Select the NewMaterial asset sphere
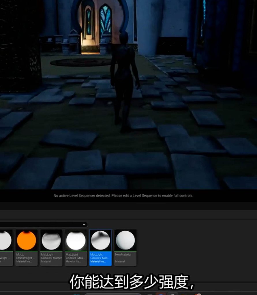The image size is (257, 295). click(125, 241)
